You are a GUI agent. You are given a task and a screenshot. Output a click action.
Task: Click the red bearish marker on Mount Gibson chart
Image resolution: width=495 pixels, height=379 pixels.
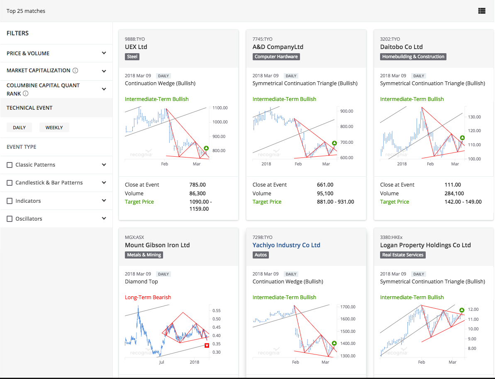206,345
